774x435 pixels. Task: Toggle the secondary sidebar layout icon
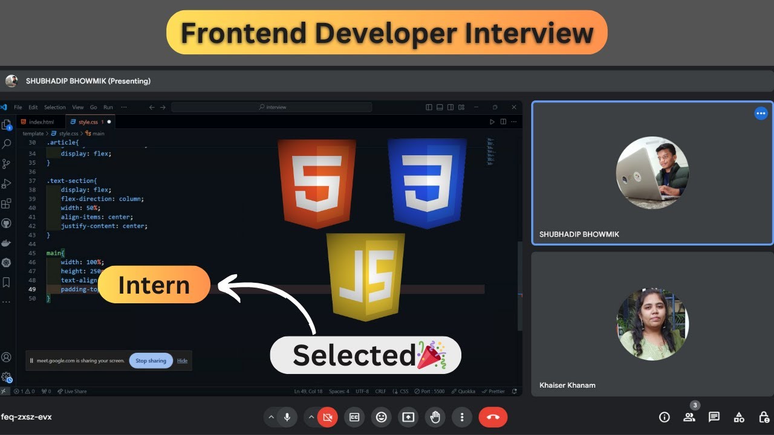pos(450,107)
